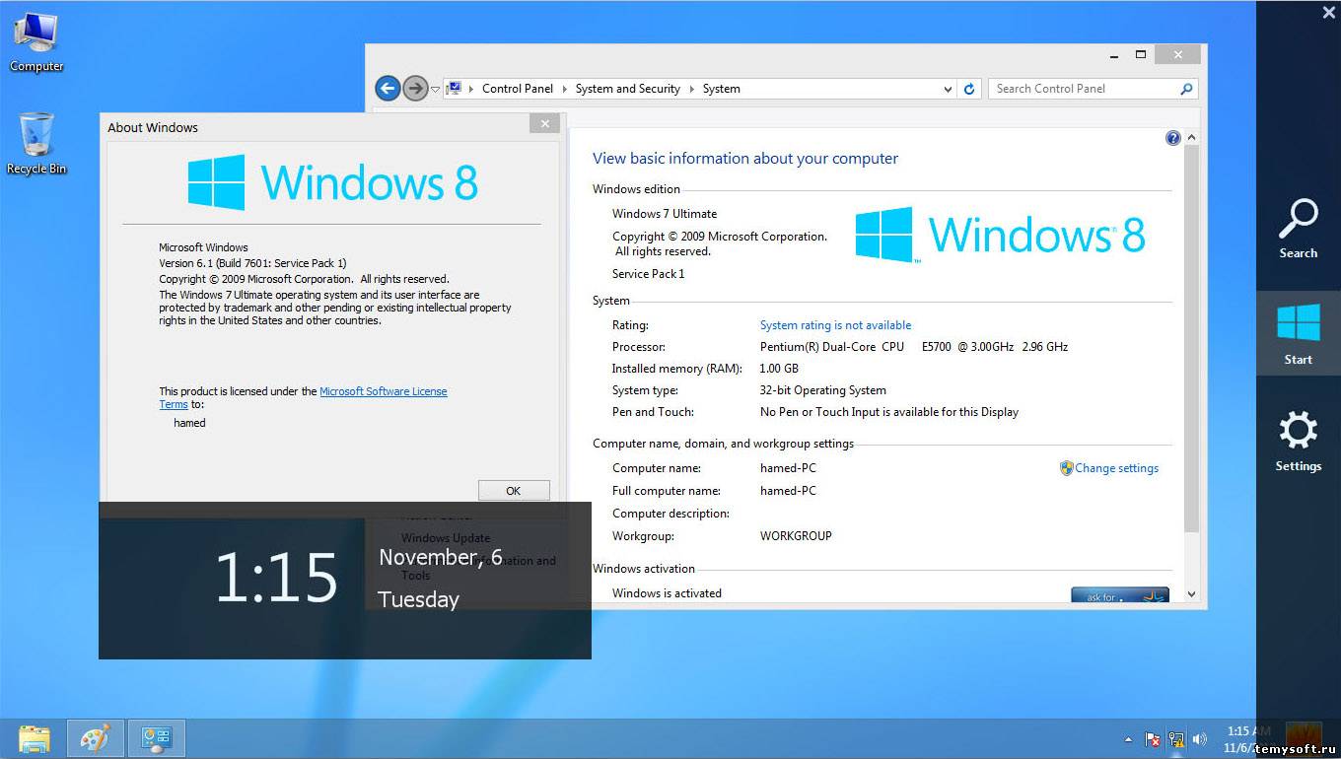
Task: Click the Windows Update link in sidebar
Action: tap(446, 538)
